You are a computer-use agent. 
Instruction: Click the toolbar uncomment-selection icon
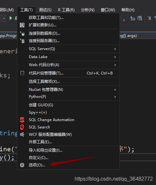pos(140,18)
